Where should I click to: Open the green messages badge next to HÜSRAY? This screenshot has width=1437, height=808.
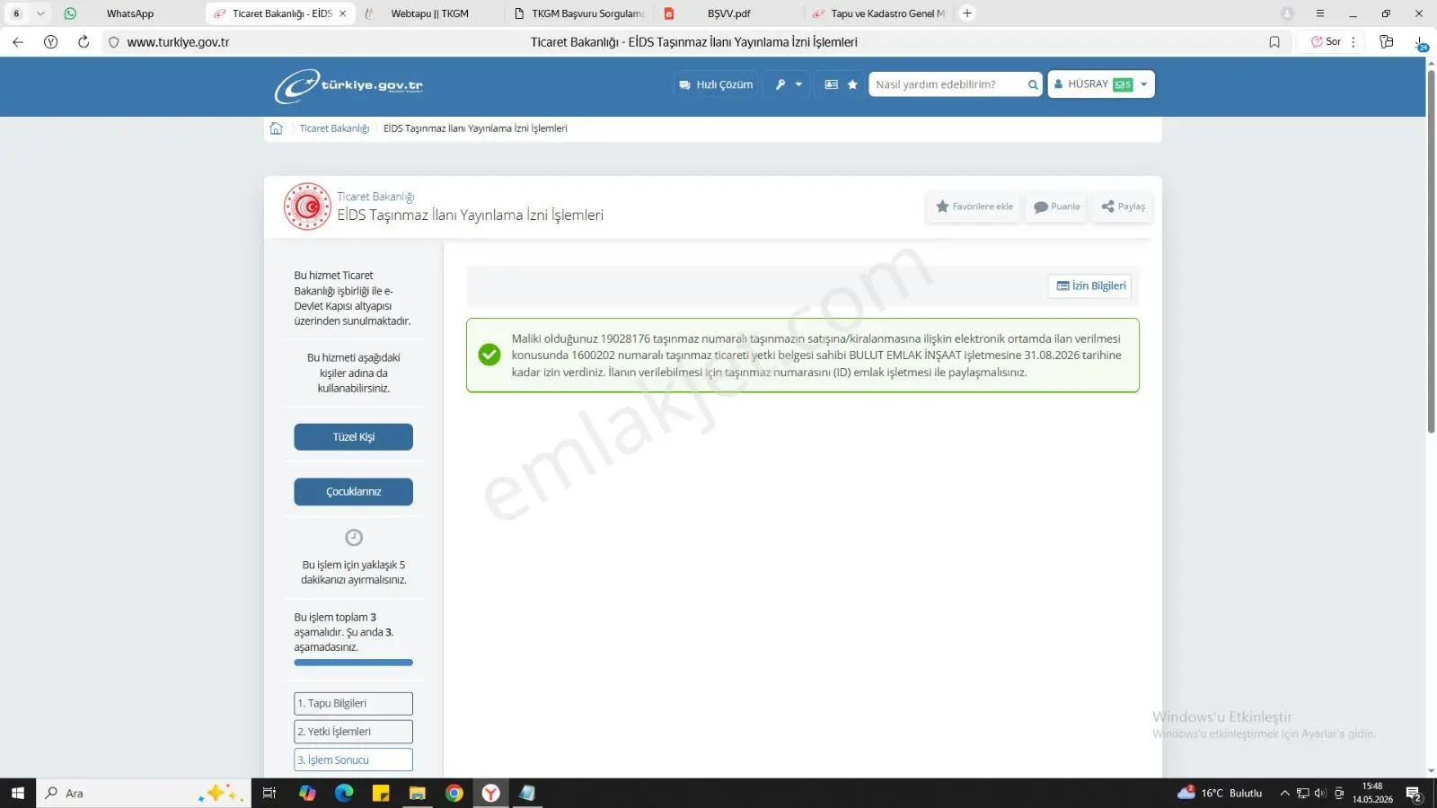click(x=1123, y=84)
